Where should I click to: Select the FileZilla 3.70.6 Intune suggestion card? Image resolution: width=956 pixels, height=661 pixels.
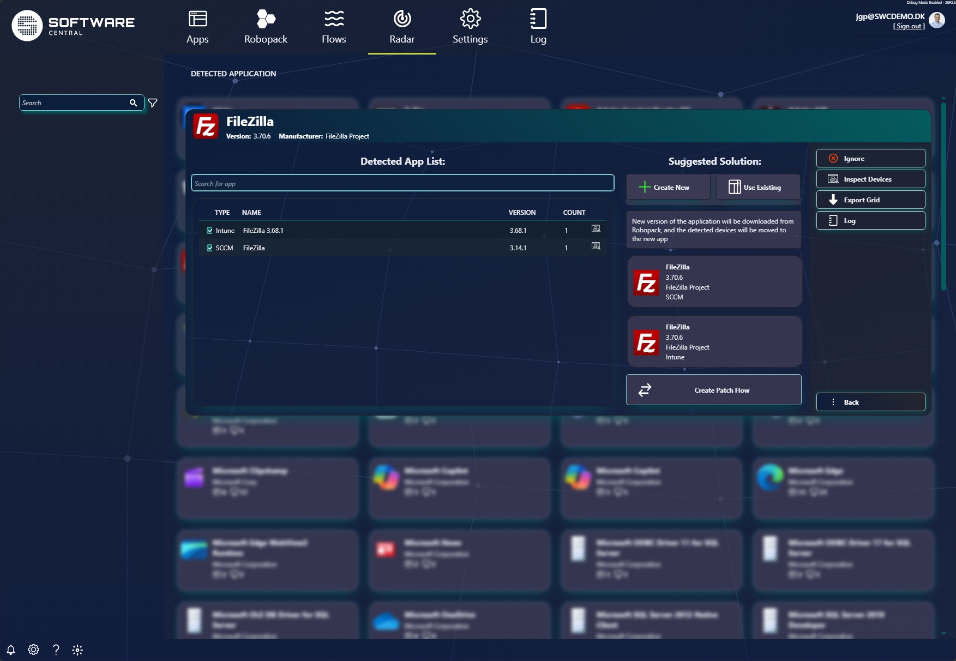714,341
